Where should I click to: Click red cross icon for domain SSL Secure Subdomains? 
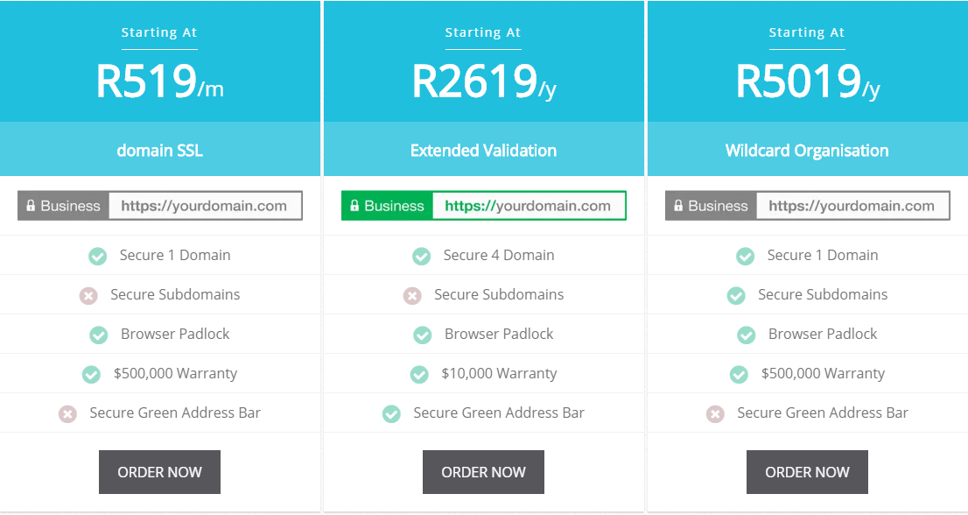pyautogui.click(x=88, y=295)
